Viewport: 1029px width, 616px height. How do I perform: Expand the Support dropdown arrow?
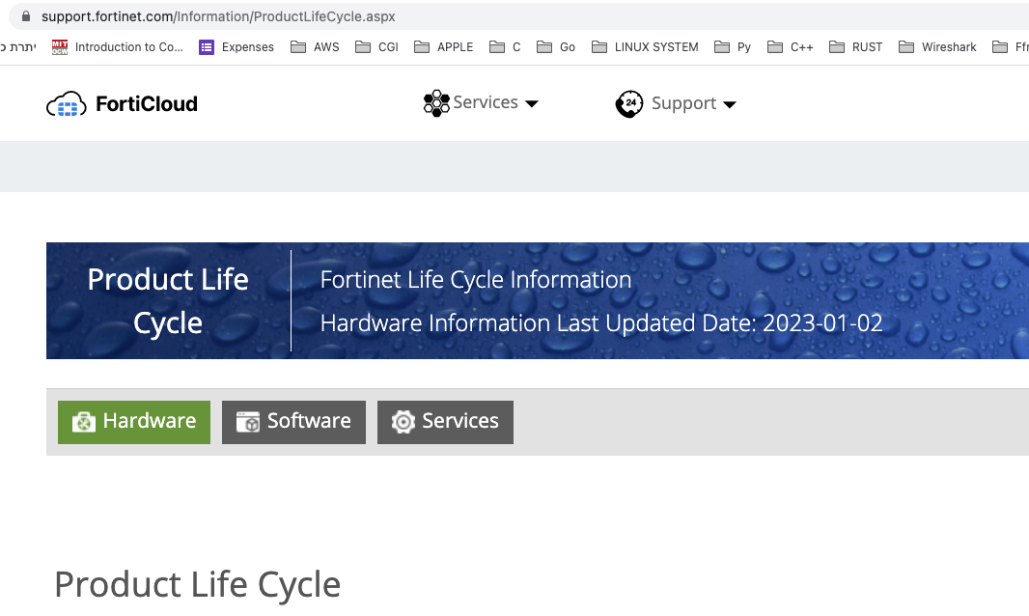click(730, 104)
